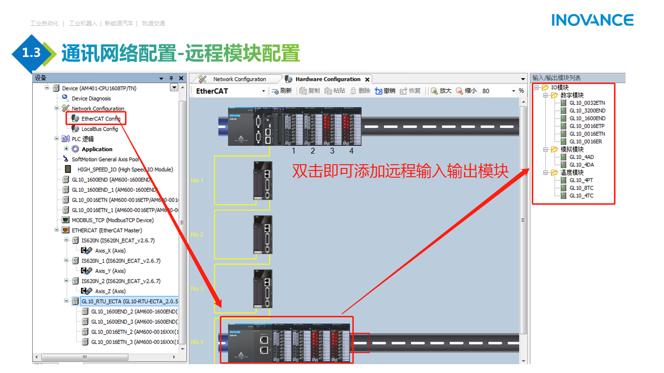Click the ETHERCAT master node icon
The width and height of the screenshot is (664, 373).
pos(65,230)
